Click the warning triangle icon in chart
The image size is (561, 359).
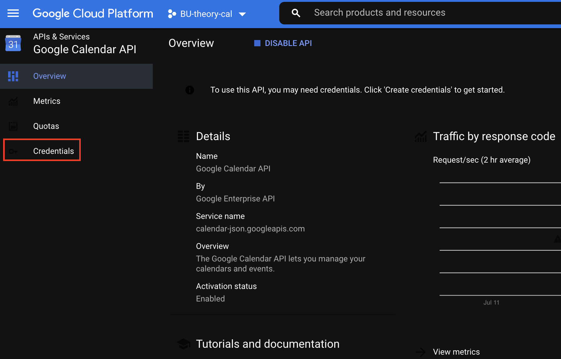point(557,239)
